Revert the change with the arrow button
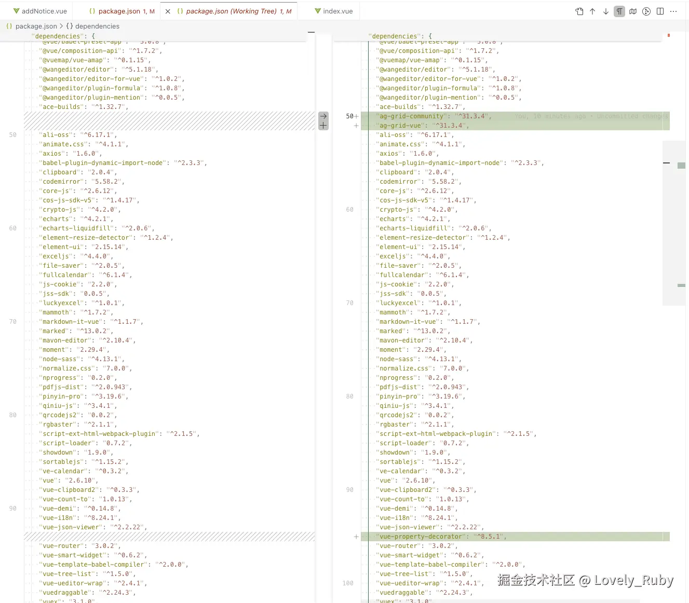Viewport: 689px width, 603px height. (323, 116)
